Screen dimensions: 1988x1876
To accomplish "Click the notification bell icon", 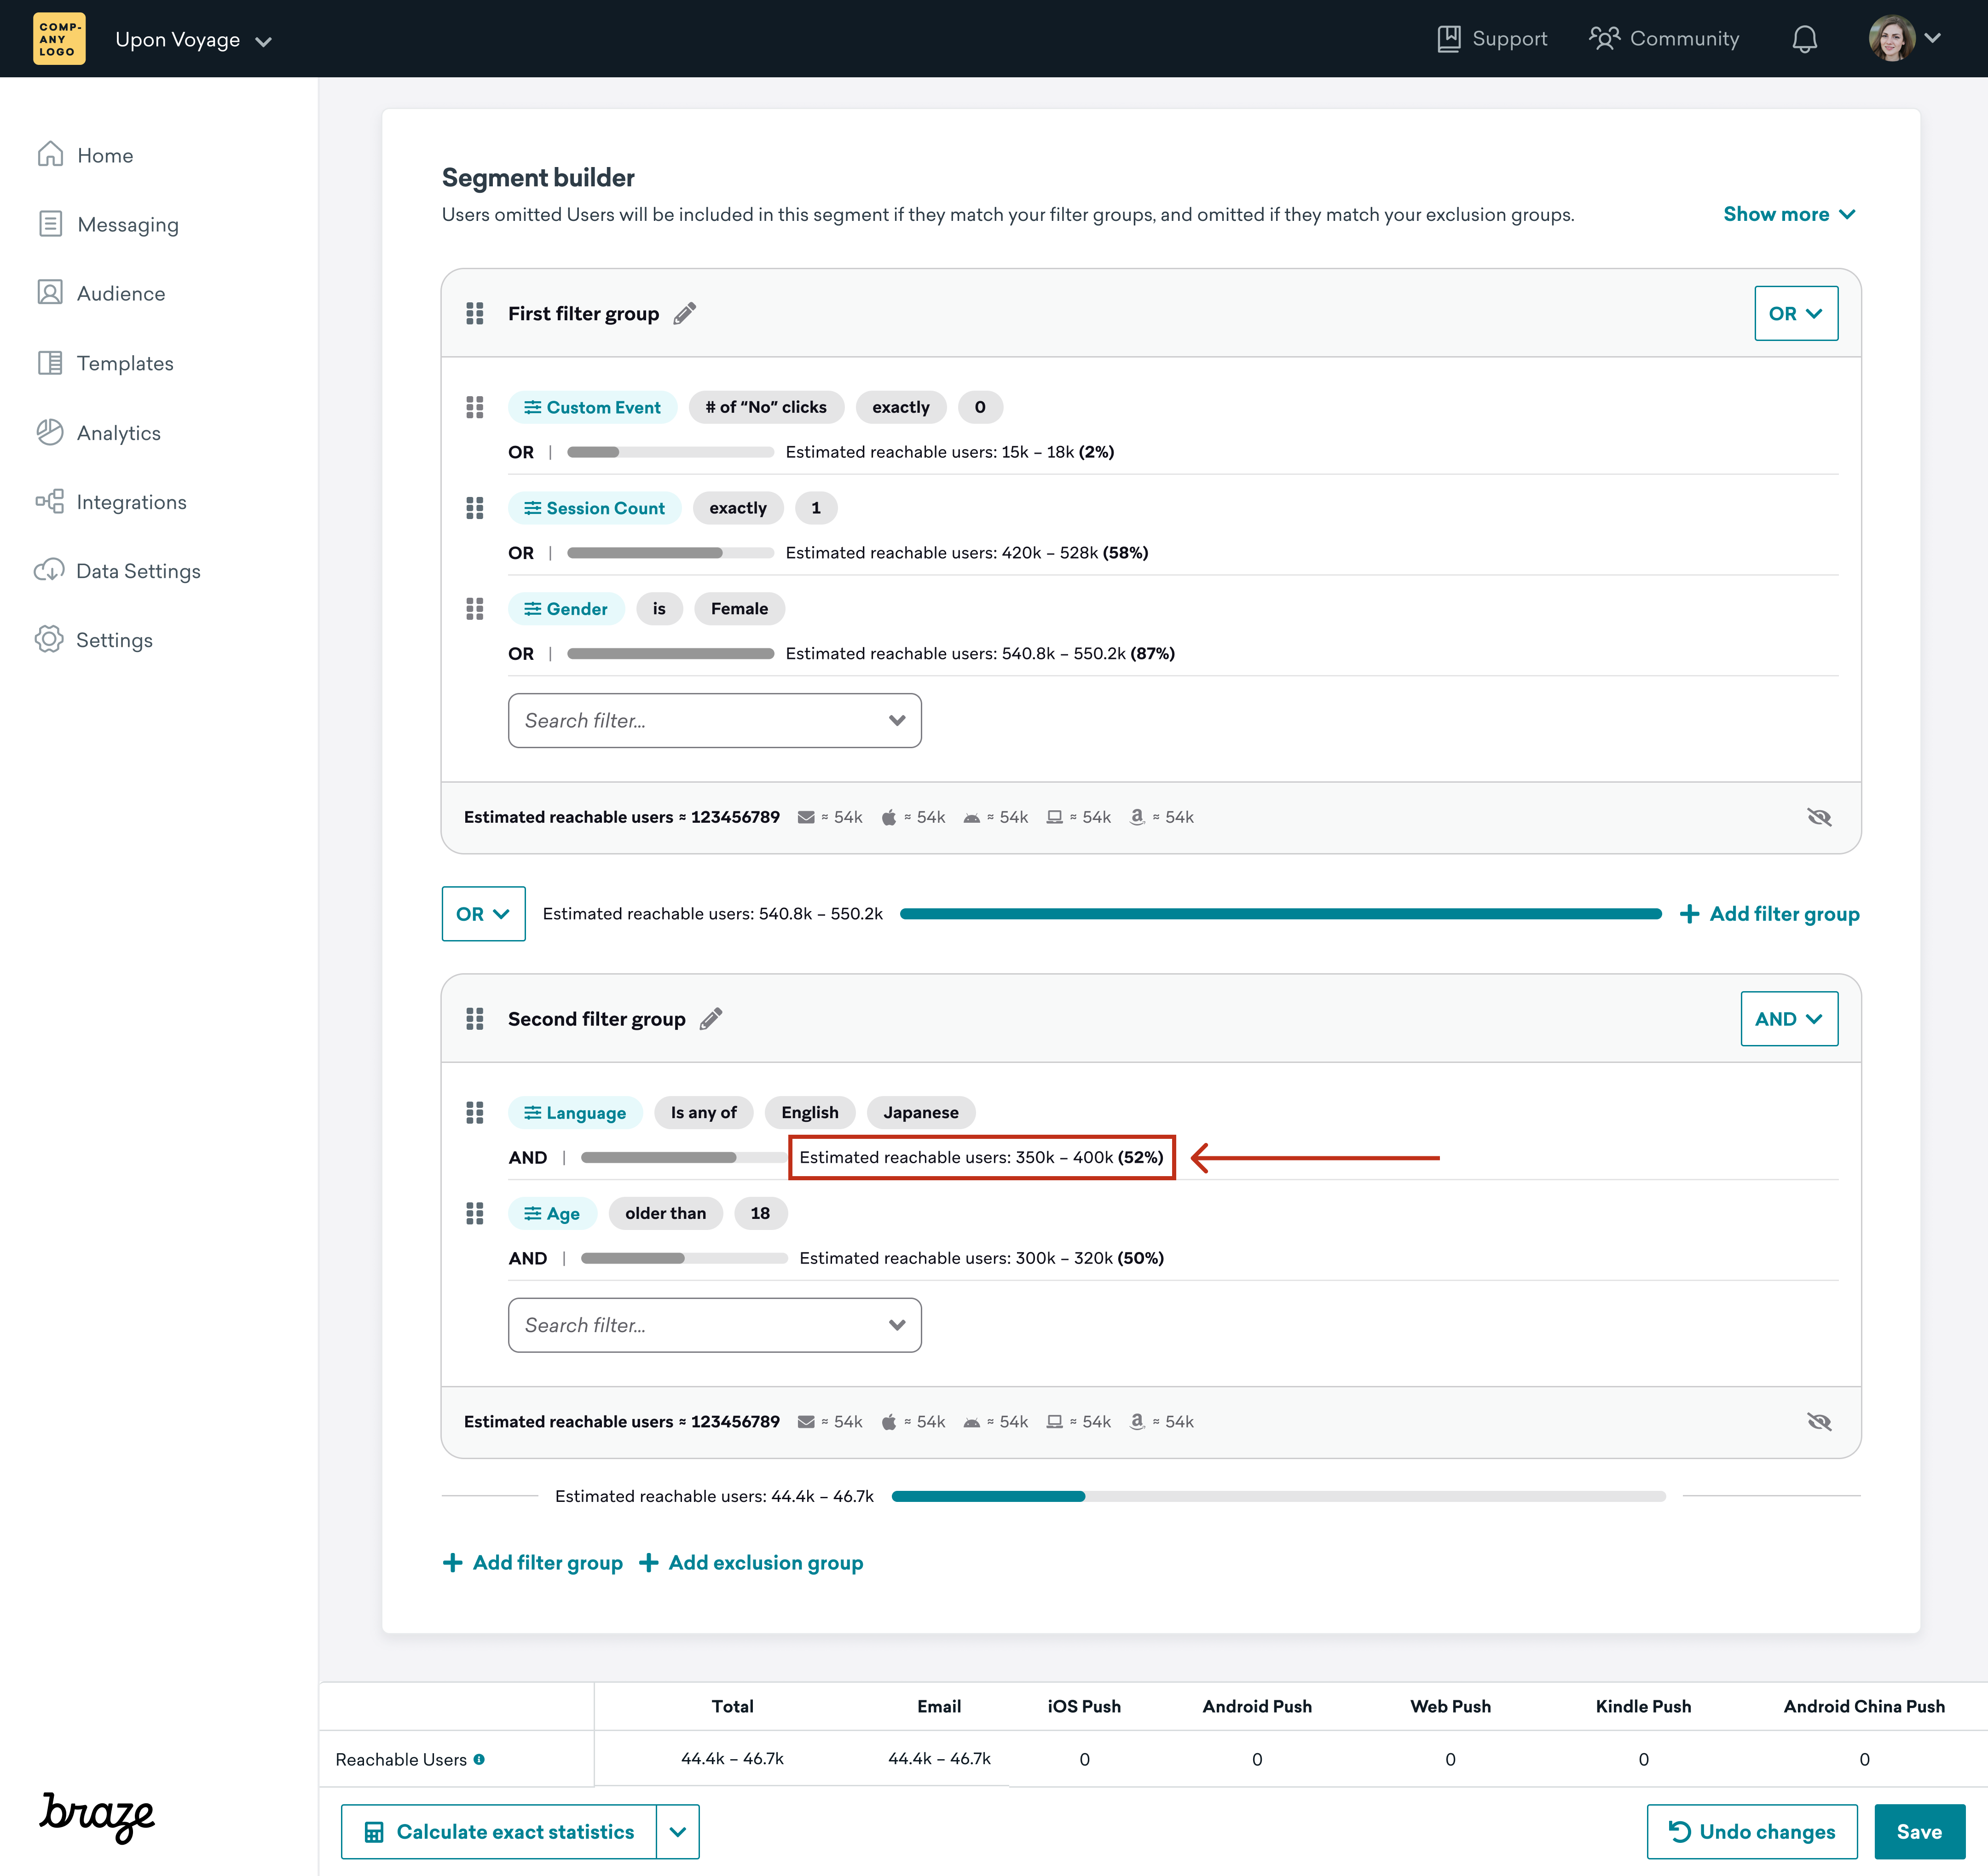I will click(x=1804, y=39).
